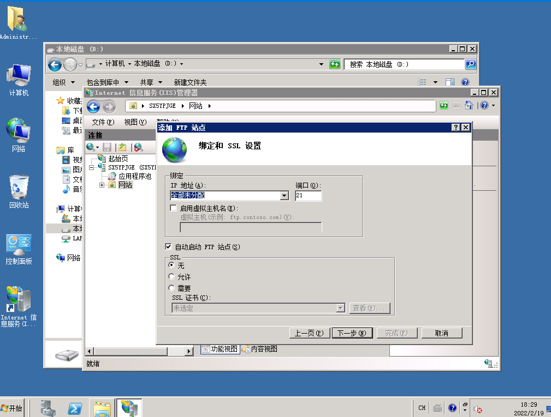Click the volume icon in system tray

[x=477, y=409]
